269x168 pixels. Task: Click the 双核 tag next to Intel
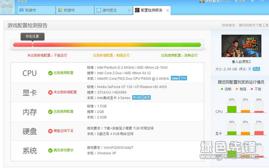click(x=183, y=78)
